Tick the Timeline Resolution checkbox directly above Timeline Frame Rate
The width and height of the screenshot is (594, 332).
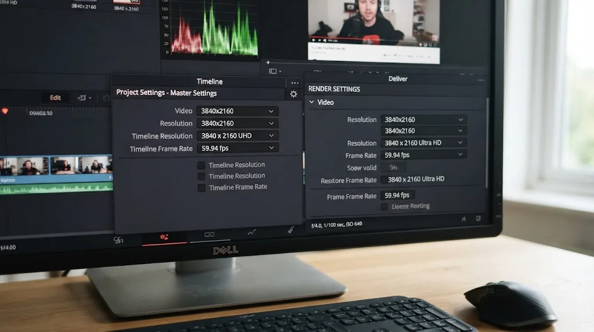pyautogui.click(x=201, y=176)
